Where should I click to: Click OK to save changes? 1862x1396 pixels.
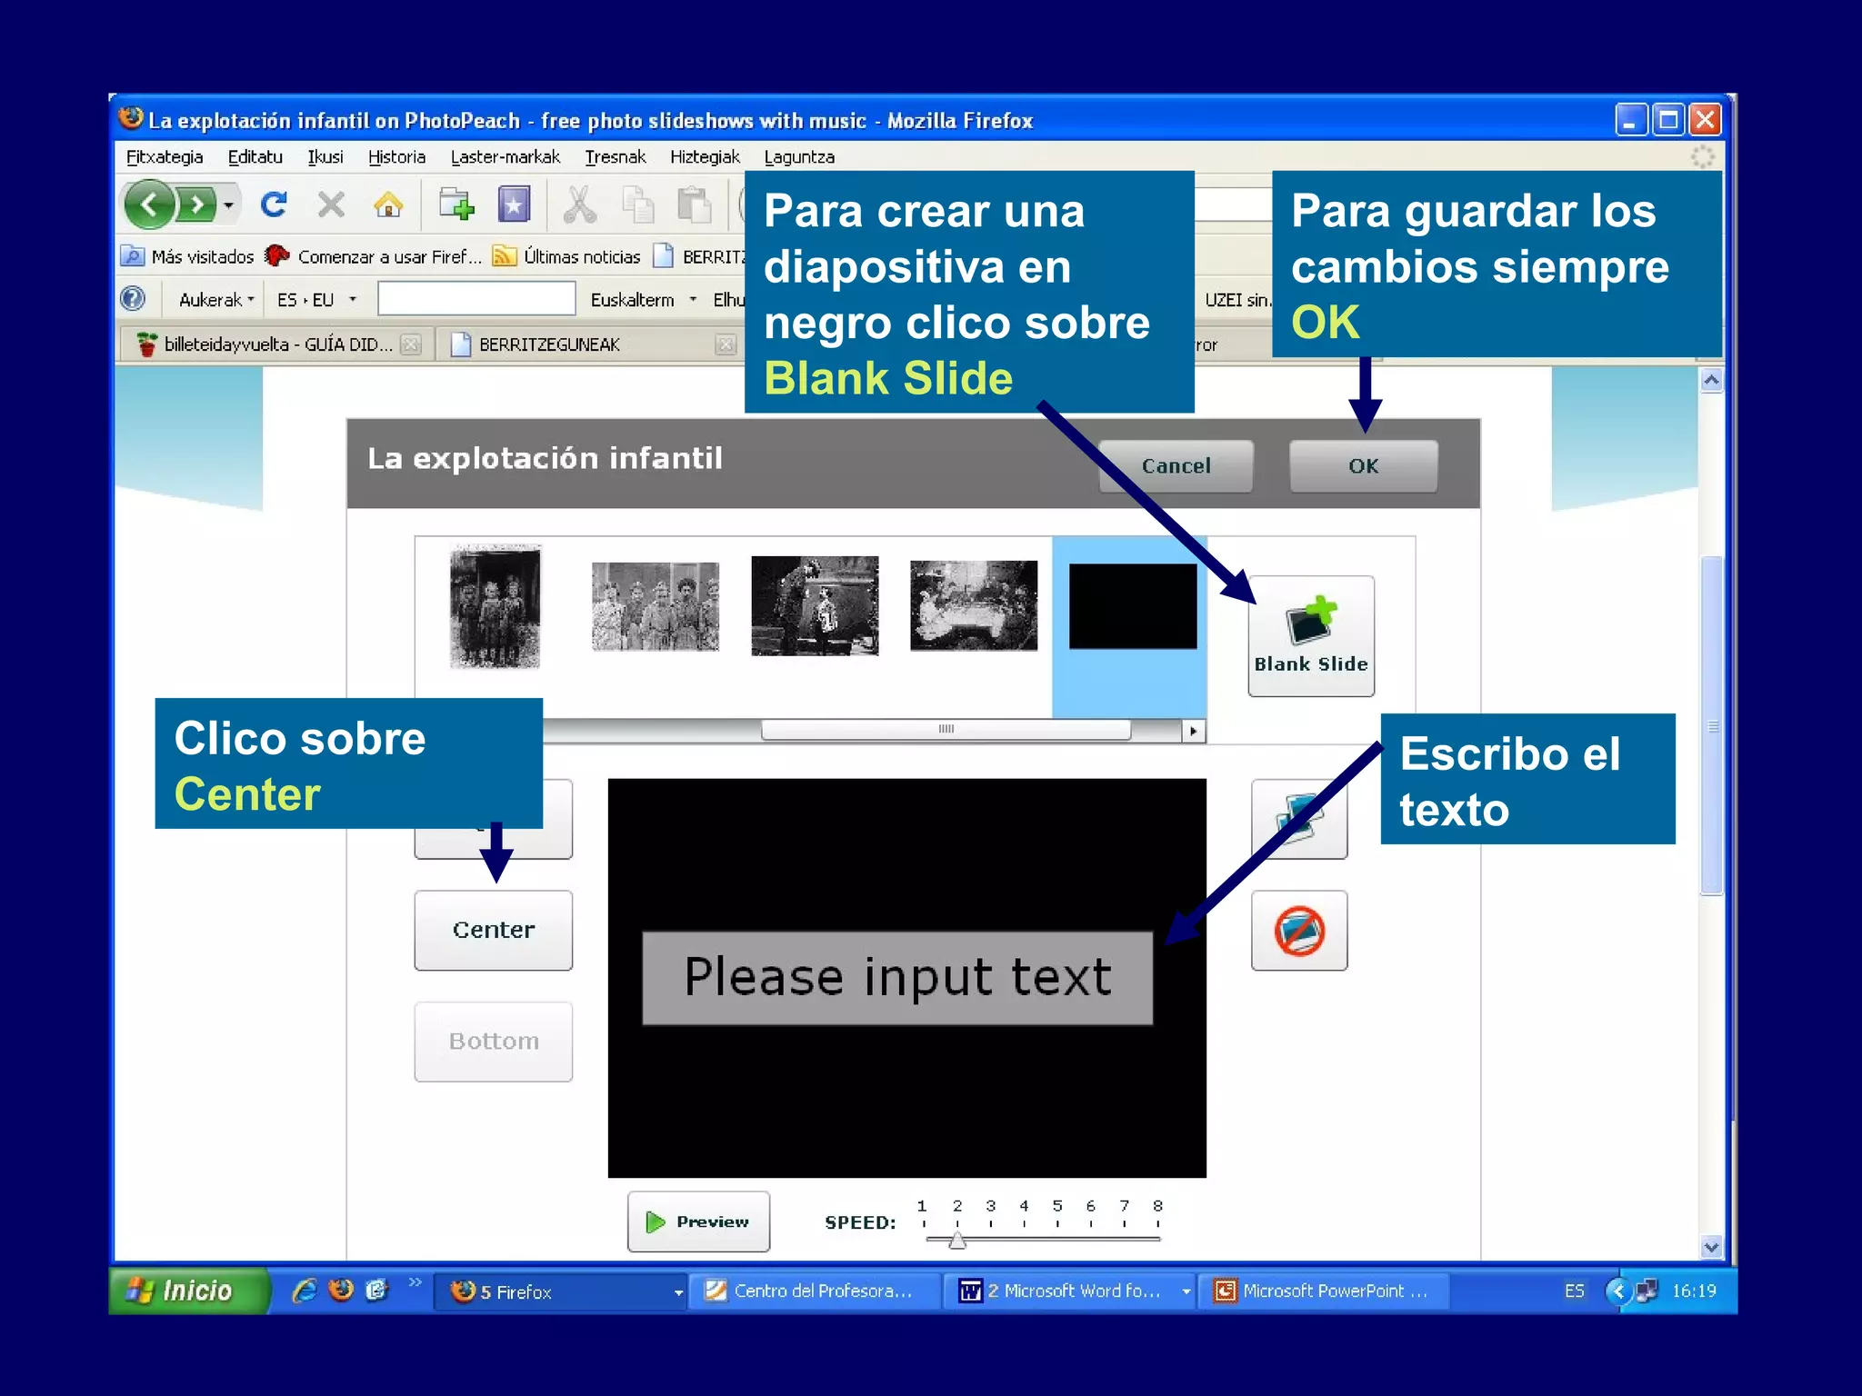point(1363,466)
